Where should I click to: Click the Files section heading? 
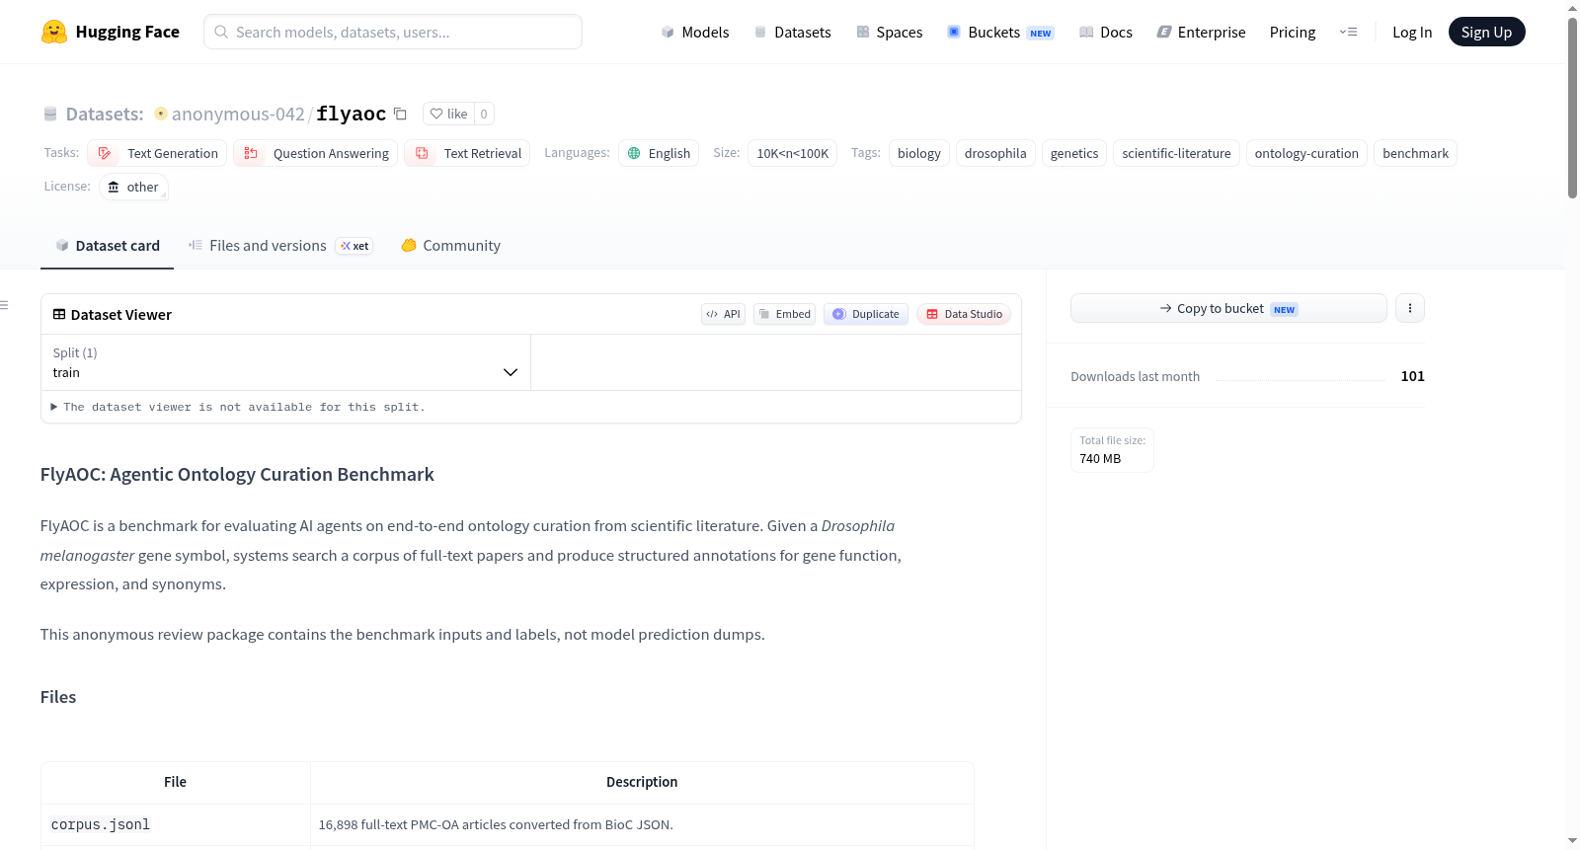pos(58,697)
